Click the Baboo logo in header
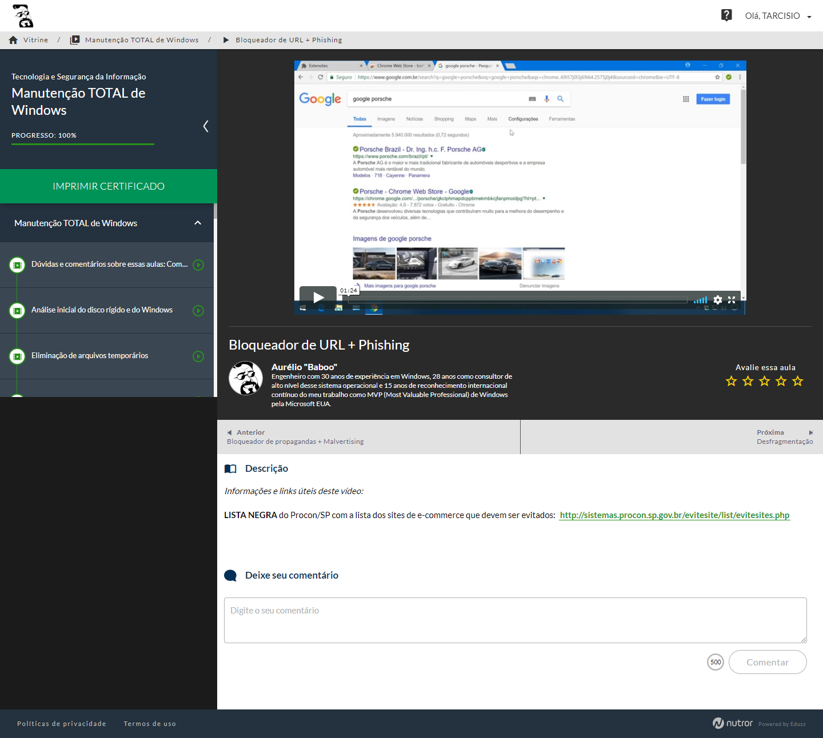The width and height of the screenshot is (823, 738). [x=23, y=16]
